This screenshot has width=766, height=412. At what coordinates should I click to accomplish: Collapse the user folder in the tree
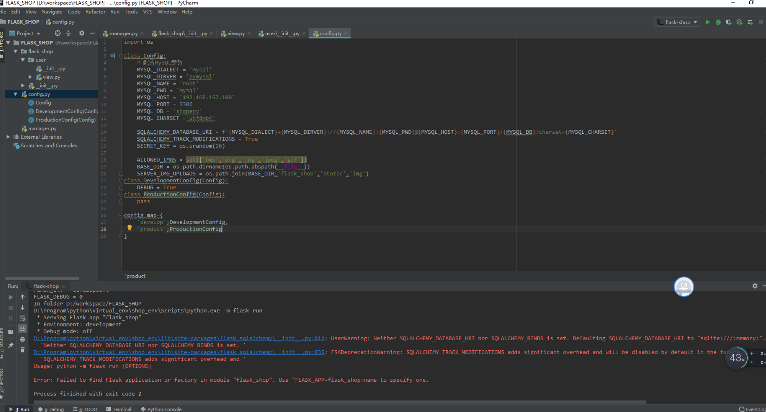[23, 60]
